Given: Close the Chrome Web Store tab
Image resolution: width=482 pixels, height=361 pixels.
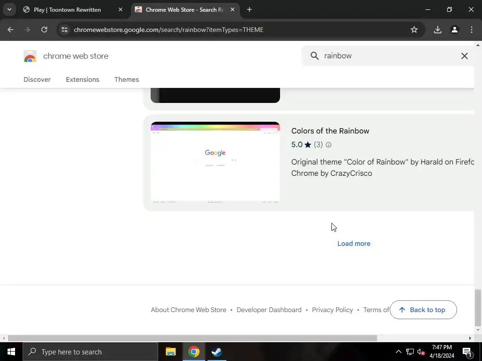Looking at the screenshot, I should pyautogui.click(x=233, y=9).
